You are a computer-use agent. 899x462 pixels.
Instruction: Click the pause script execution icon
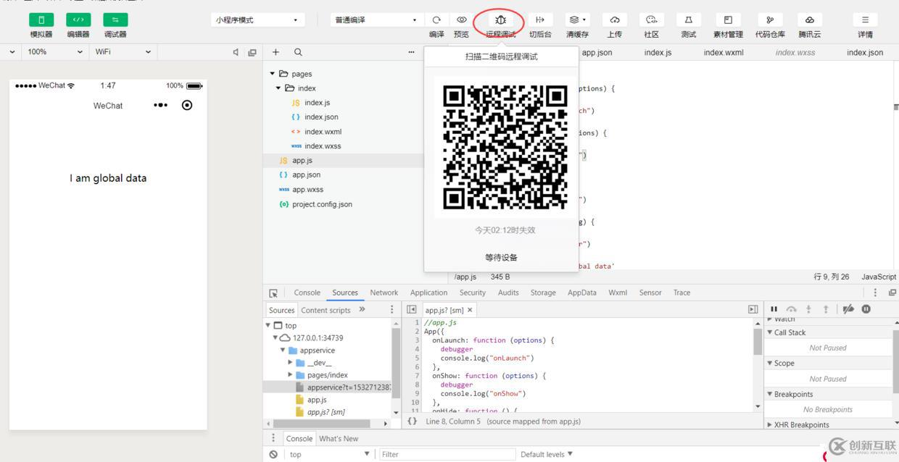pos(774,309)
